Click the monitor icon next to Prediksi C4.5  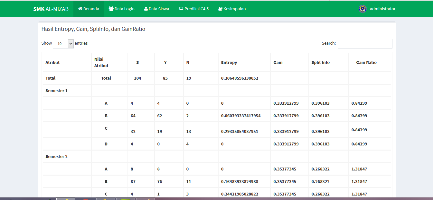(181, 9)
